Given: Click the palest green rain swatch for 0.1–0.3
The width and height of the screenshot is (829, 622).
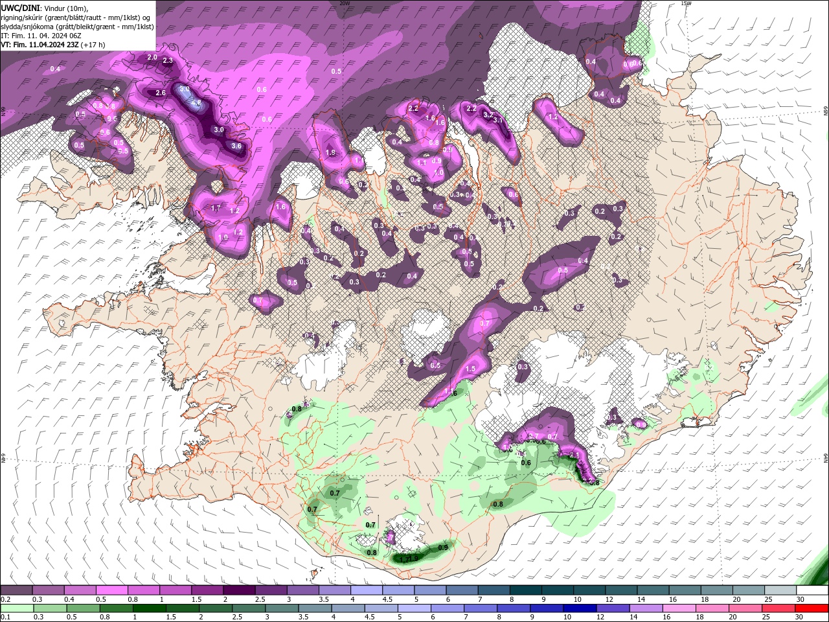Looking at the screenshot, I should pyautogui.click(x=17, y=608).
